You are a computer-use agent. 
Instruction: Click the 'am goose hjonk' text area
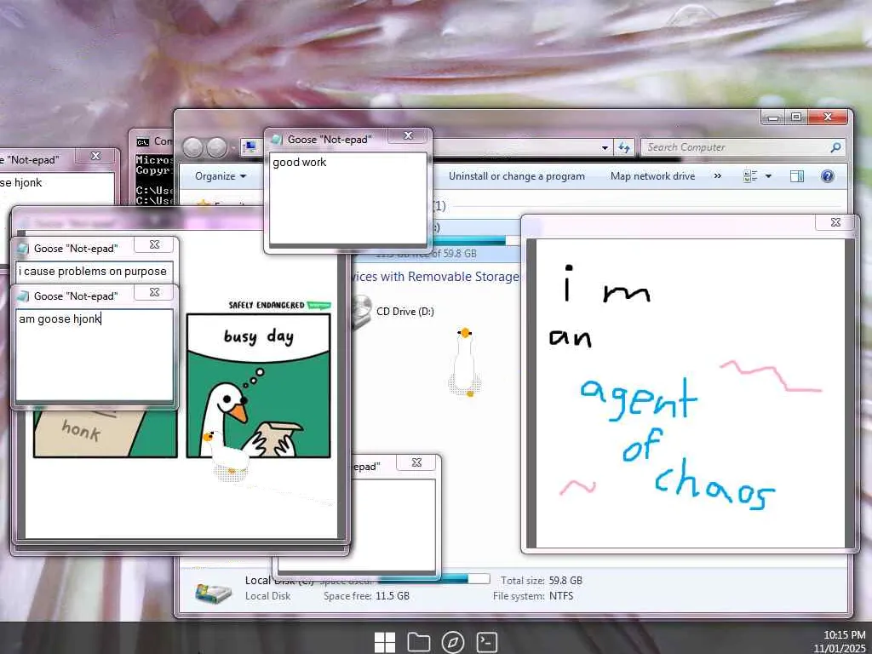(95, 355)
